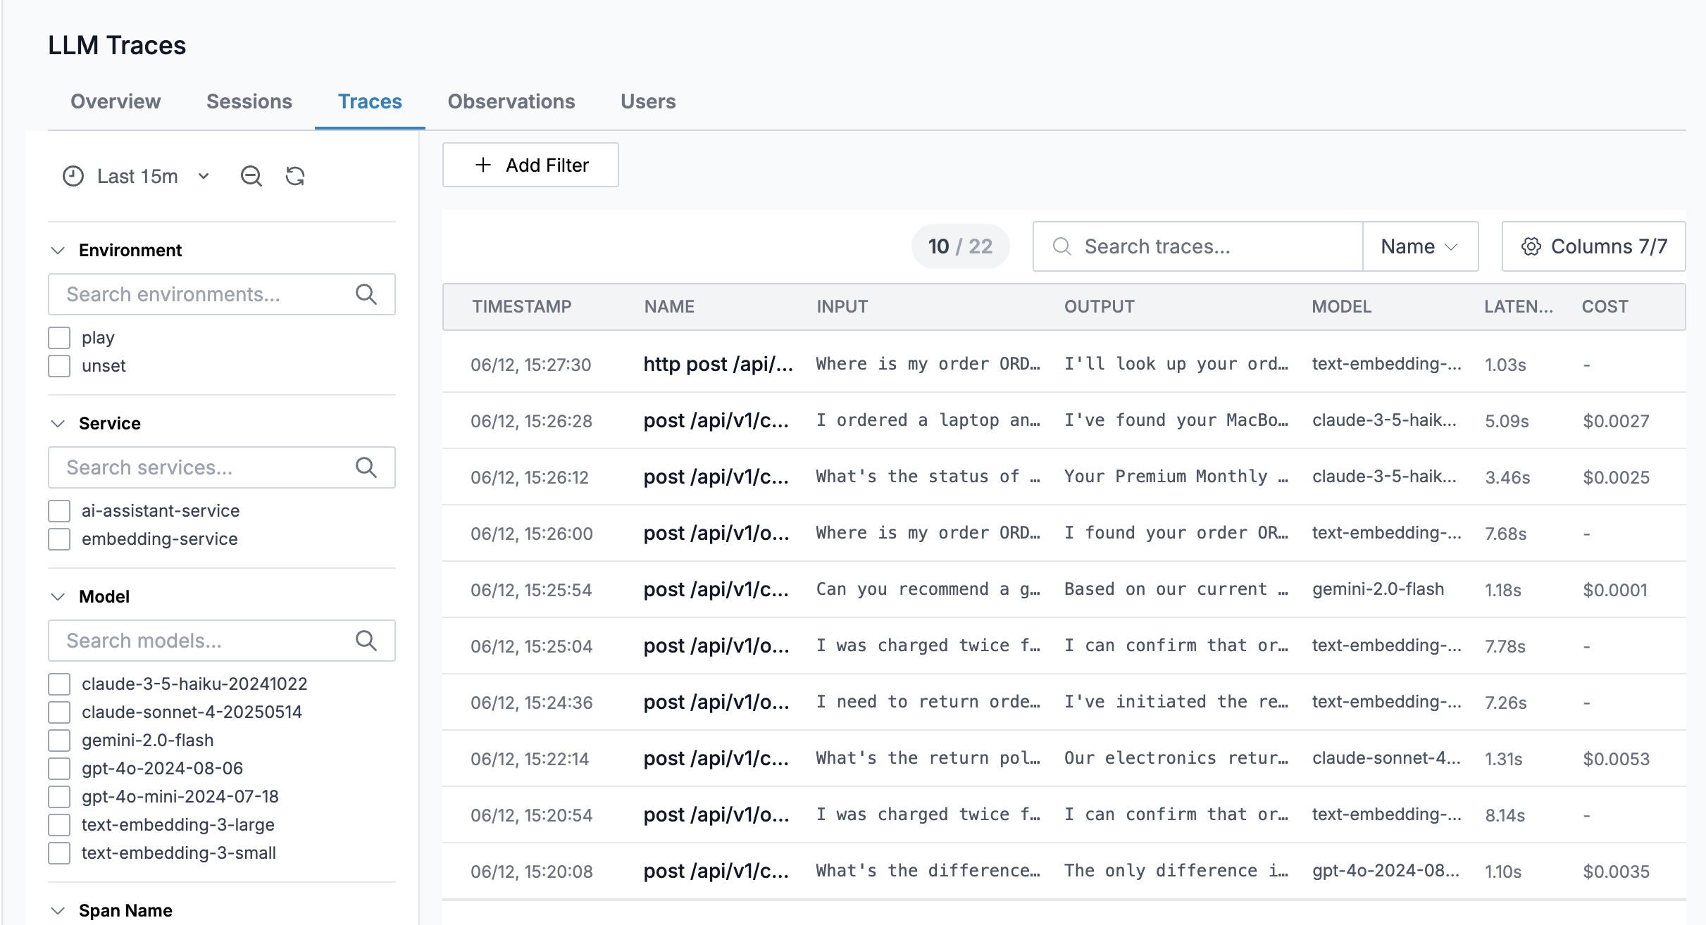The image size is (1706, 925).
Task: Click the search icon in models field
Action: point(366,641)
